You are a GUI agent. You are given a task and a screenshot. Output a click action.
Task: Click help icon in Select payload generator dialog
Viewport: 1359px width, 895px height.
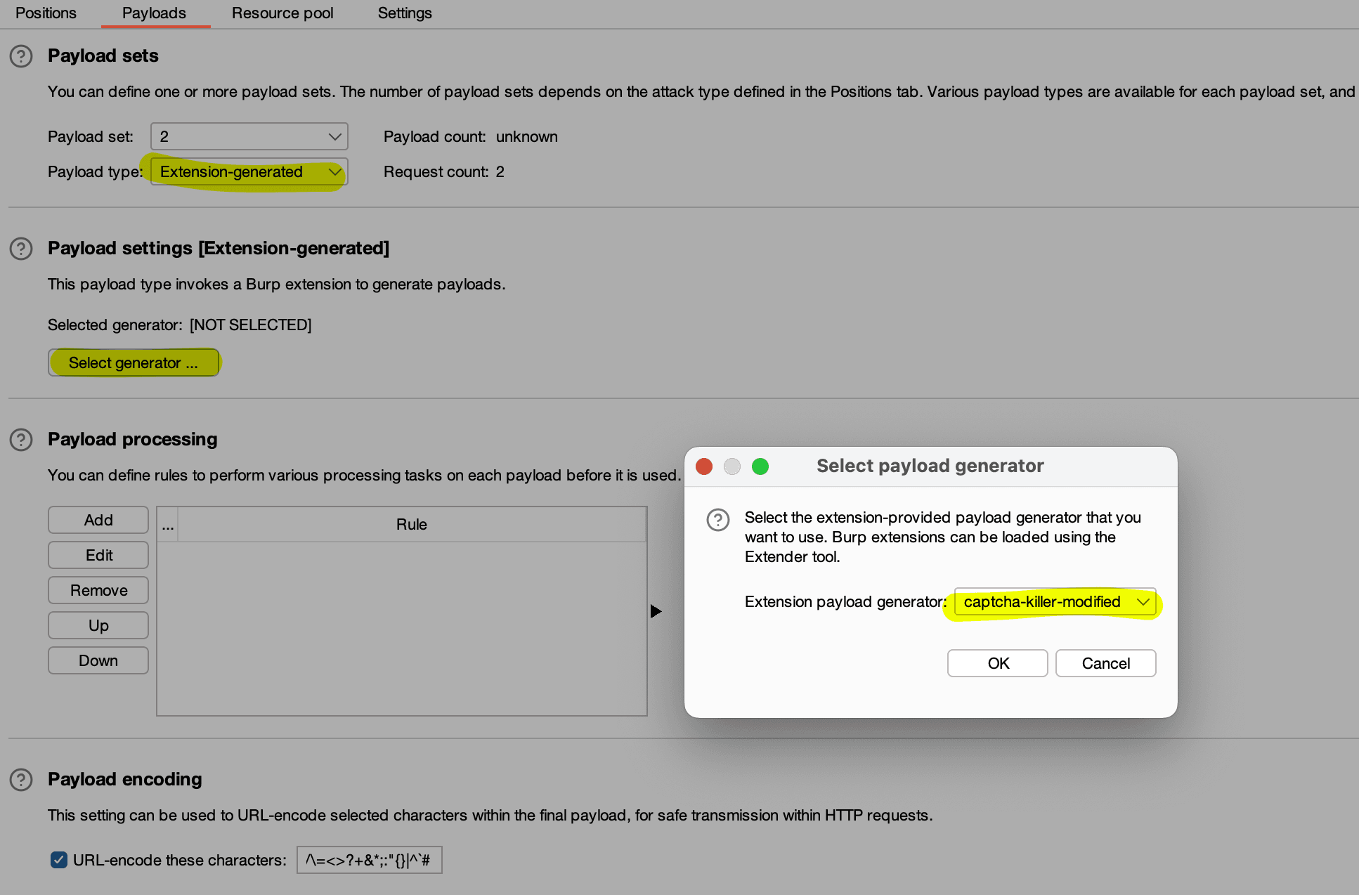tap(717, 520)
